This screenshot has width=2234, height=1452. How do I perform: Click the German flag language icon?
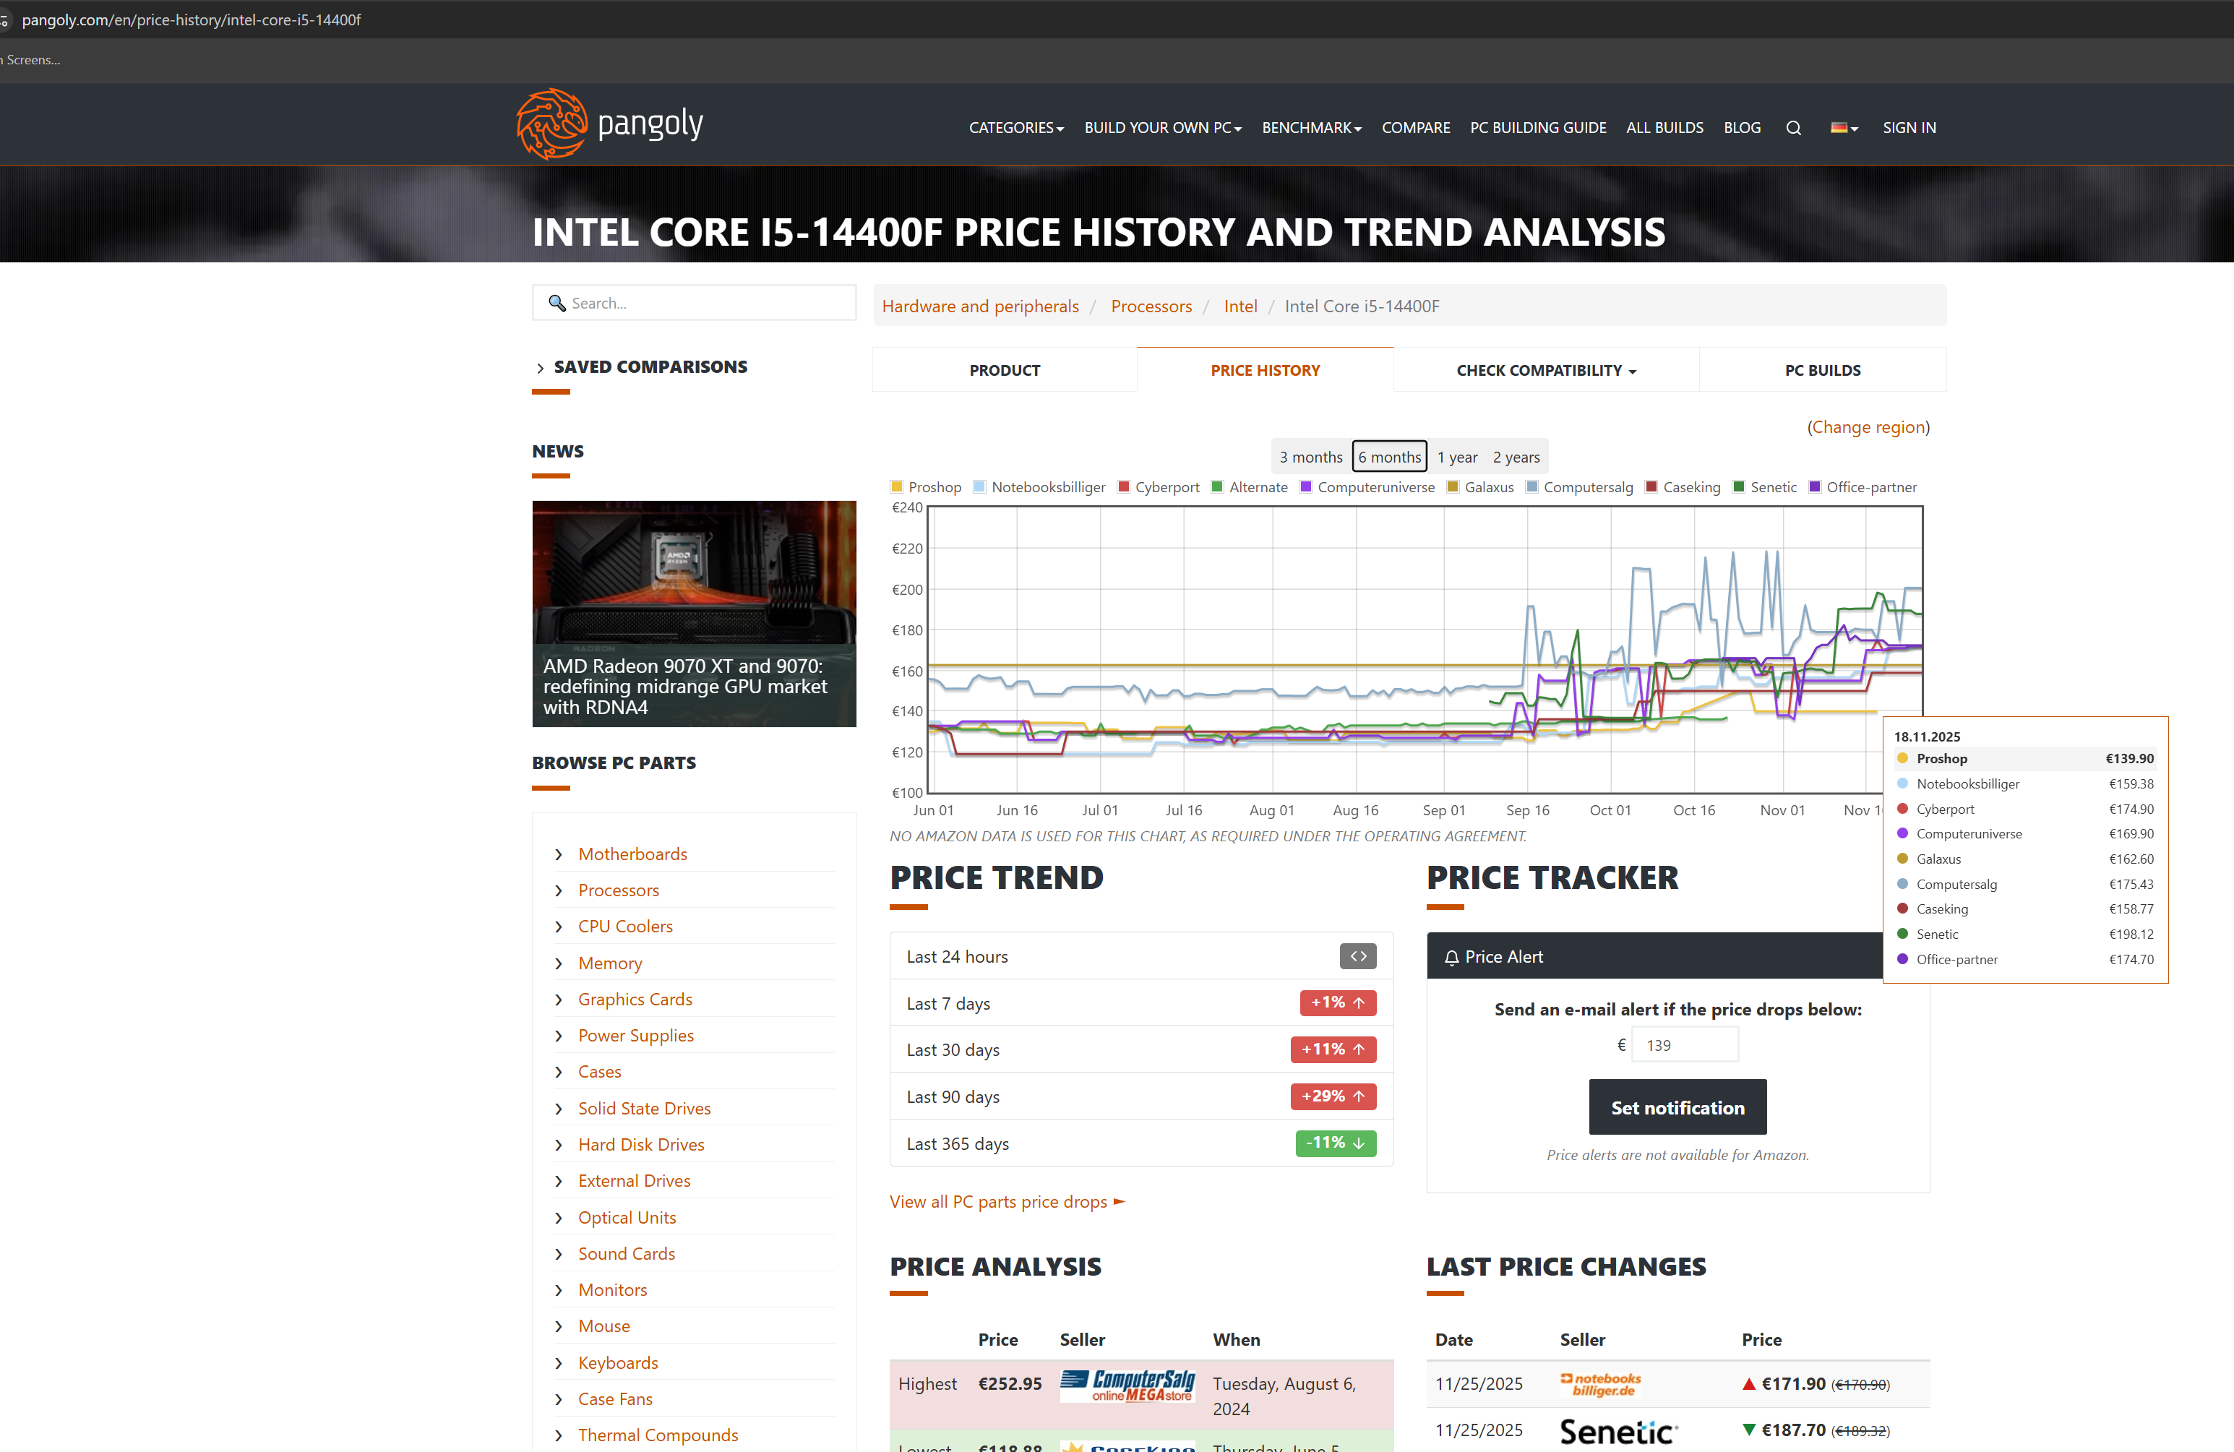tap(1842, 128)
